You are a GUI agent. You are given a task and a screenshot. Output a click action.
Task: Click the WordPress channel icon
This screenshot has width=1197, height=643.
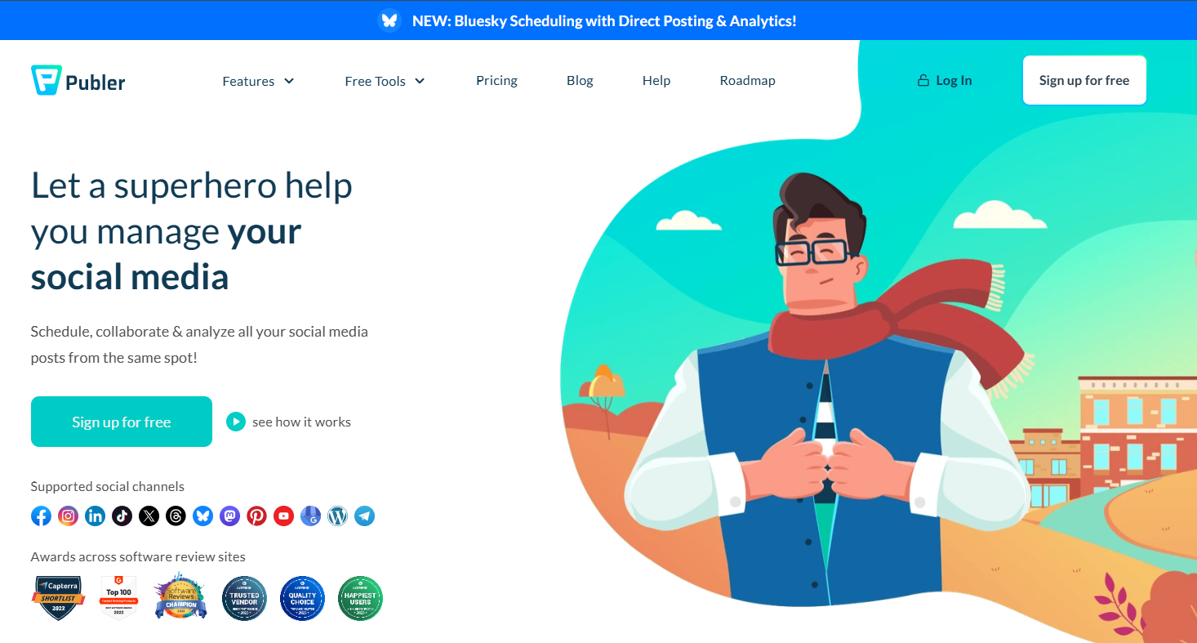click(x=337, y=516)
